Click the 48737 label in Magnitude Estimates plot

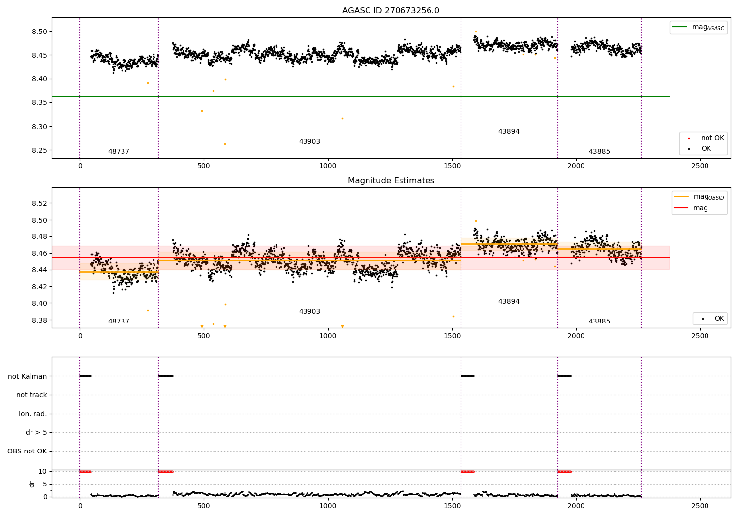119,322
